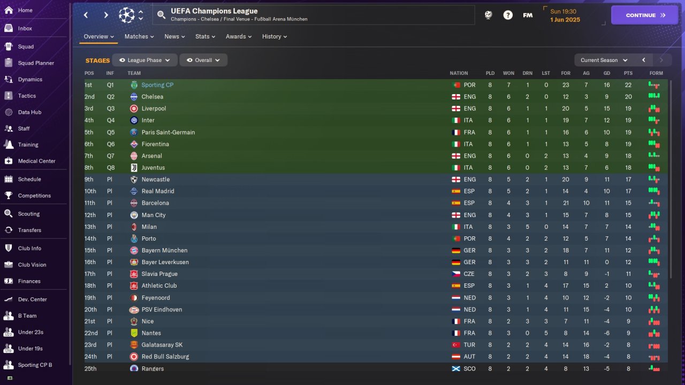Switch to the Matches tab
Screen dimensions: 685x385
tap(139, 36)
